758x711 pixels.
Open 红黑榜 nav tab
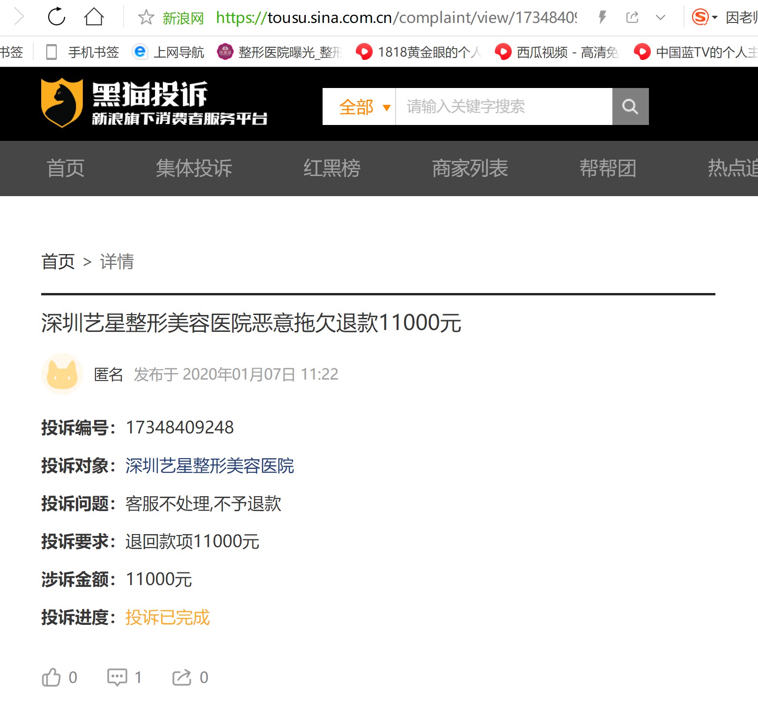(332, 169)
